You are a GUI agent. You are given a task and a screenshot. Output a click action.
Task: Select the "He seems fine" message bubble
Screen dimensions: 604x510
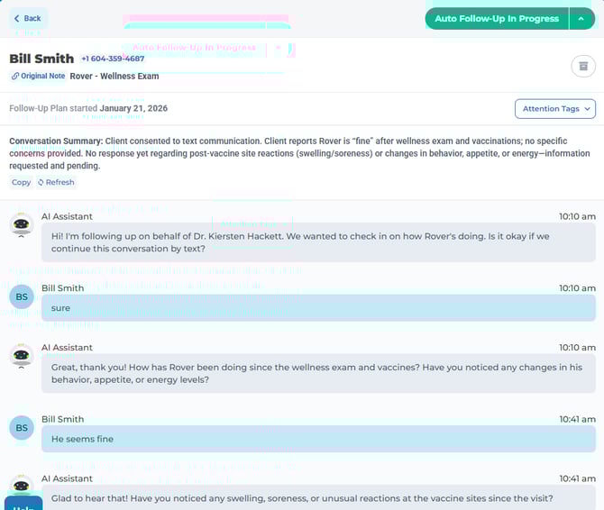point(318,439)
